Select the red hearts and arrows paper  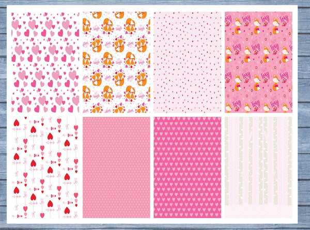click(45, 167)
